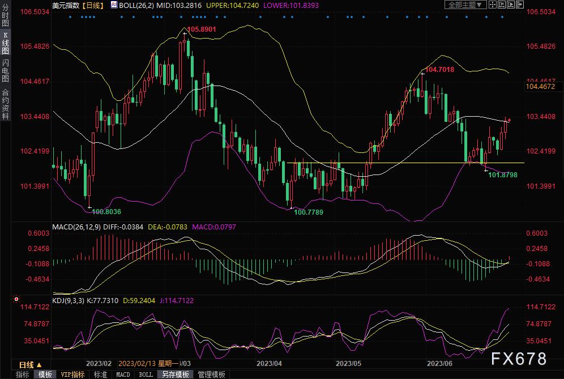This screenshot has height=379, width=564.
Task: Click the 101.8798 low price marker
Action: coord(503,175)
